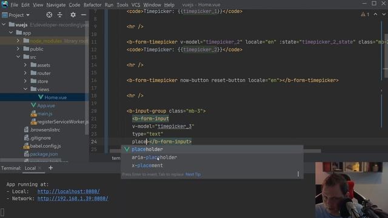Open the Tools menu

122,5
